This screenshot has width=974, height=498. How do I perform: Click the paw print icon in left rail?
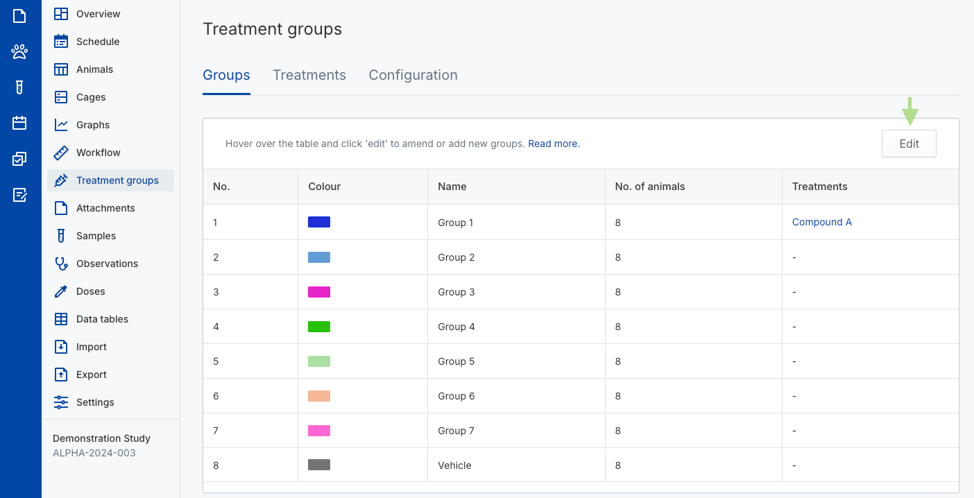coord(19,51)
